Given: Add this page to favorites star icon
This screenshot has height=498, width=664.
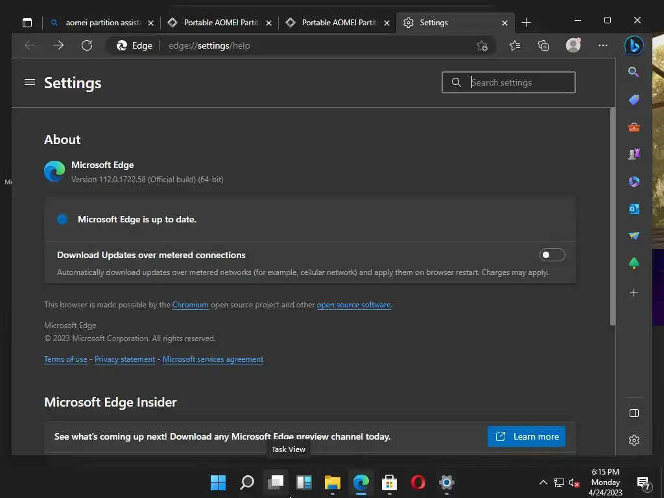Looking at the screenshot, I should [482, 46].
